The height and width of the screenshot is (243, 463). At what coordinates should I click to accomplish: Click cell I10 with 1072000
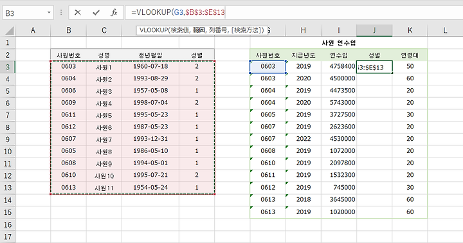pyautogui.click(x=339, y=152)
